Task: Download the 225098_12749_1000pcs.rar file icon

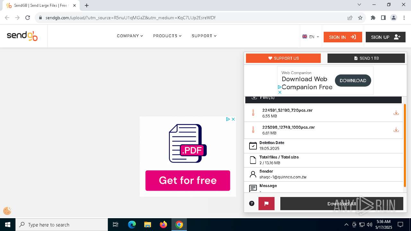Action: coord(396,130)
